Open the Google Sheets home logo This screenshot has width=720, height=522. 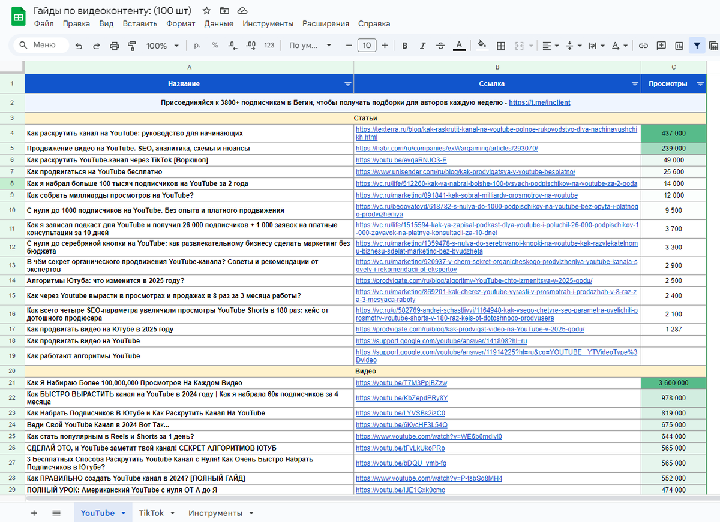tap(19, 17)
